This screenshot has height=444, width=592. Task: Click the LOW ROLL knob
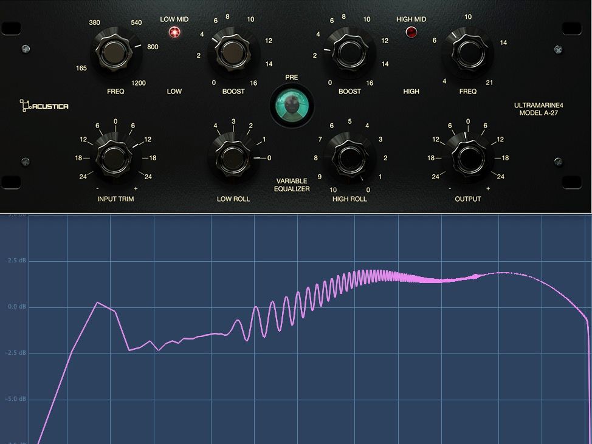[x=233, y=158]
